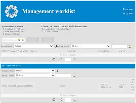Click the ERROR column header
Screen dimensions: 136x103
pyautogui.click(x=4, y=86)
